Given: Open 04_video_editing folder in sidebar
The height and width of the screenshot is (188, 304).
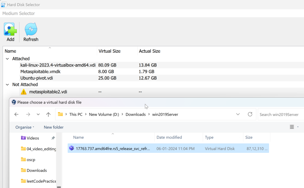Looking at the screenshot, I should pos(38,149).
